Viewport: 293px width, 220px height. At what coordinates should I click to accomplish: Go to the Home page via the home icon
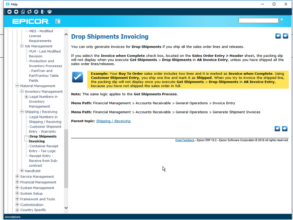point(36,12)
